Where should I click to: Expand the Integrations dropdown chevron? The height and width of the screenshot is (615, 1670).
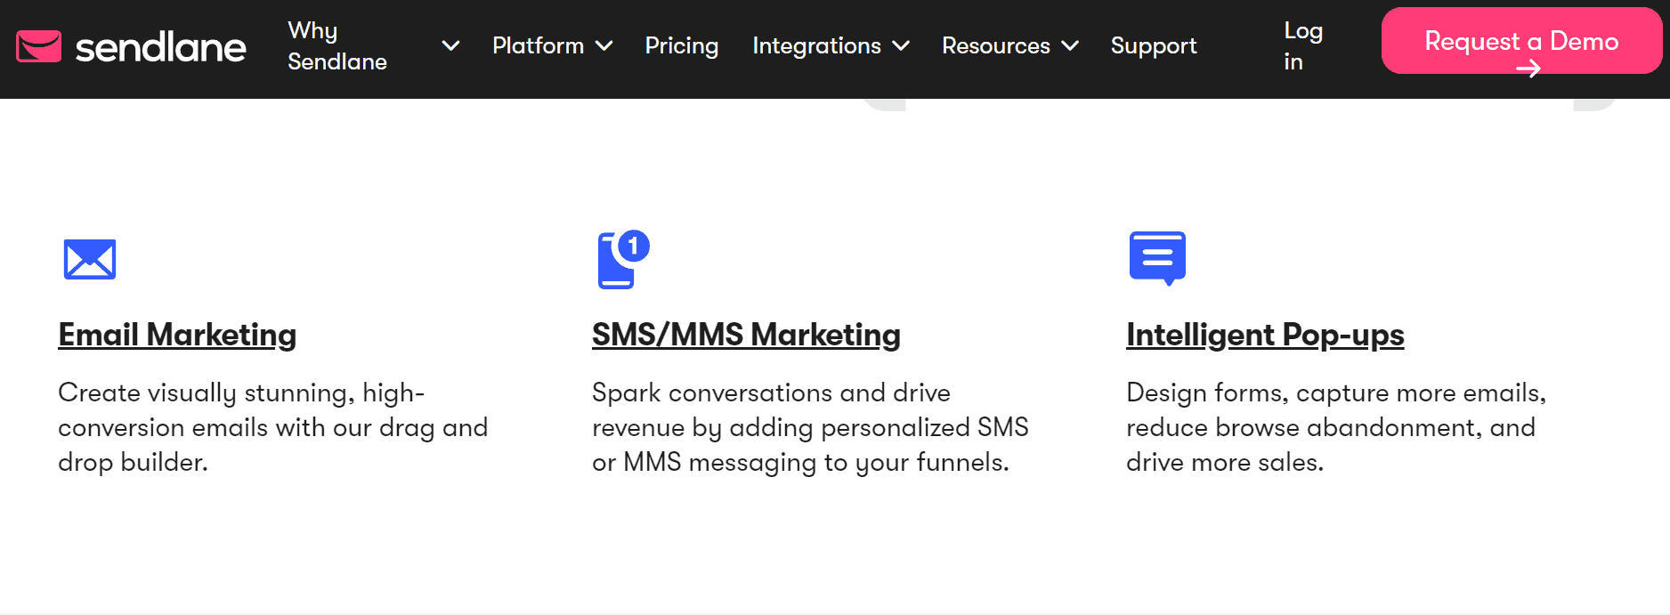coord(901,45)
